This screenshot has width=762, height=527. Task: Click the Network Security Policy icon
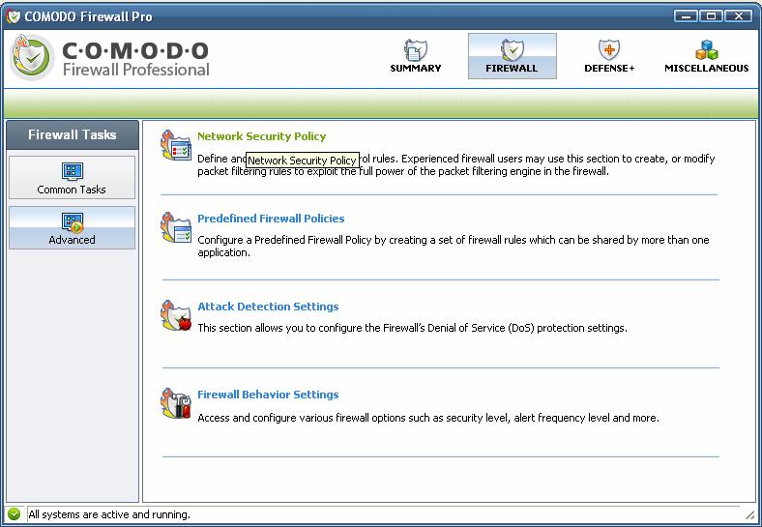tap(175, 145)
